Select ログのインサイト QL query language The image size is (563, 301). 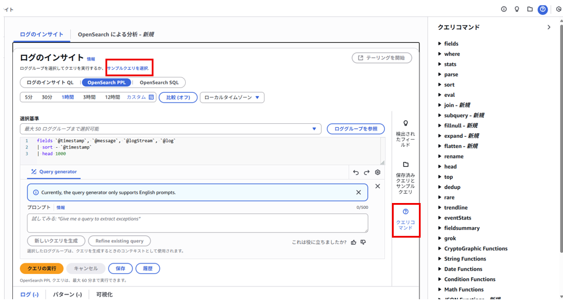tap(50, 82)
